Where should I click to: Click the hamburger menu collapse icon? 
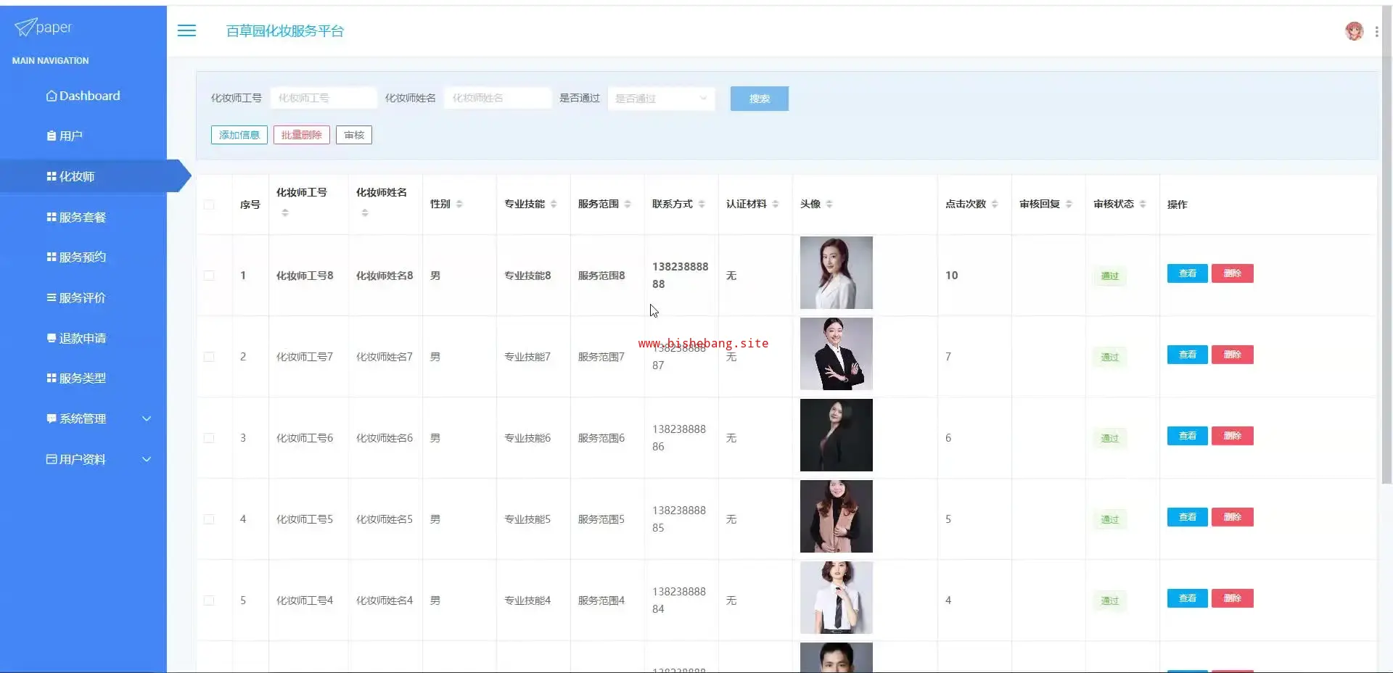[x=186, y=30]
